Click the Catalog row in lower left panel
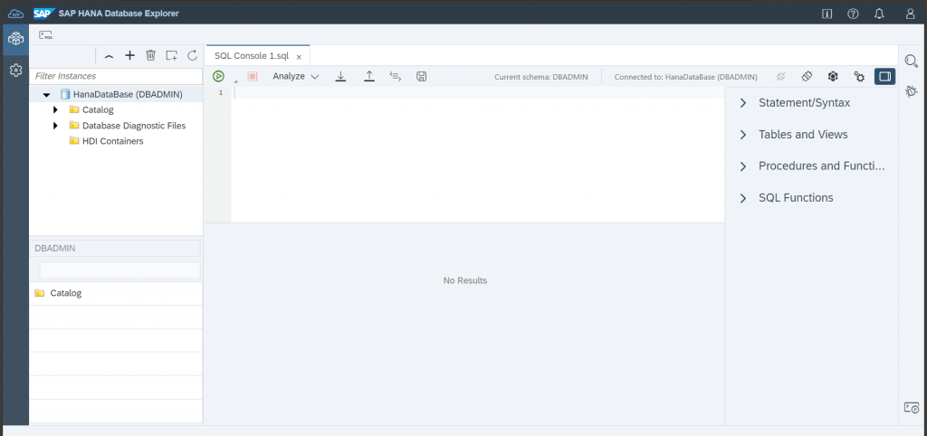 click(x=116, y=293)
